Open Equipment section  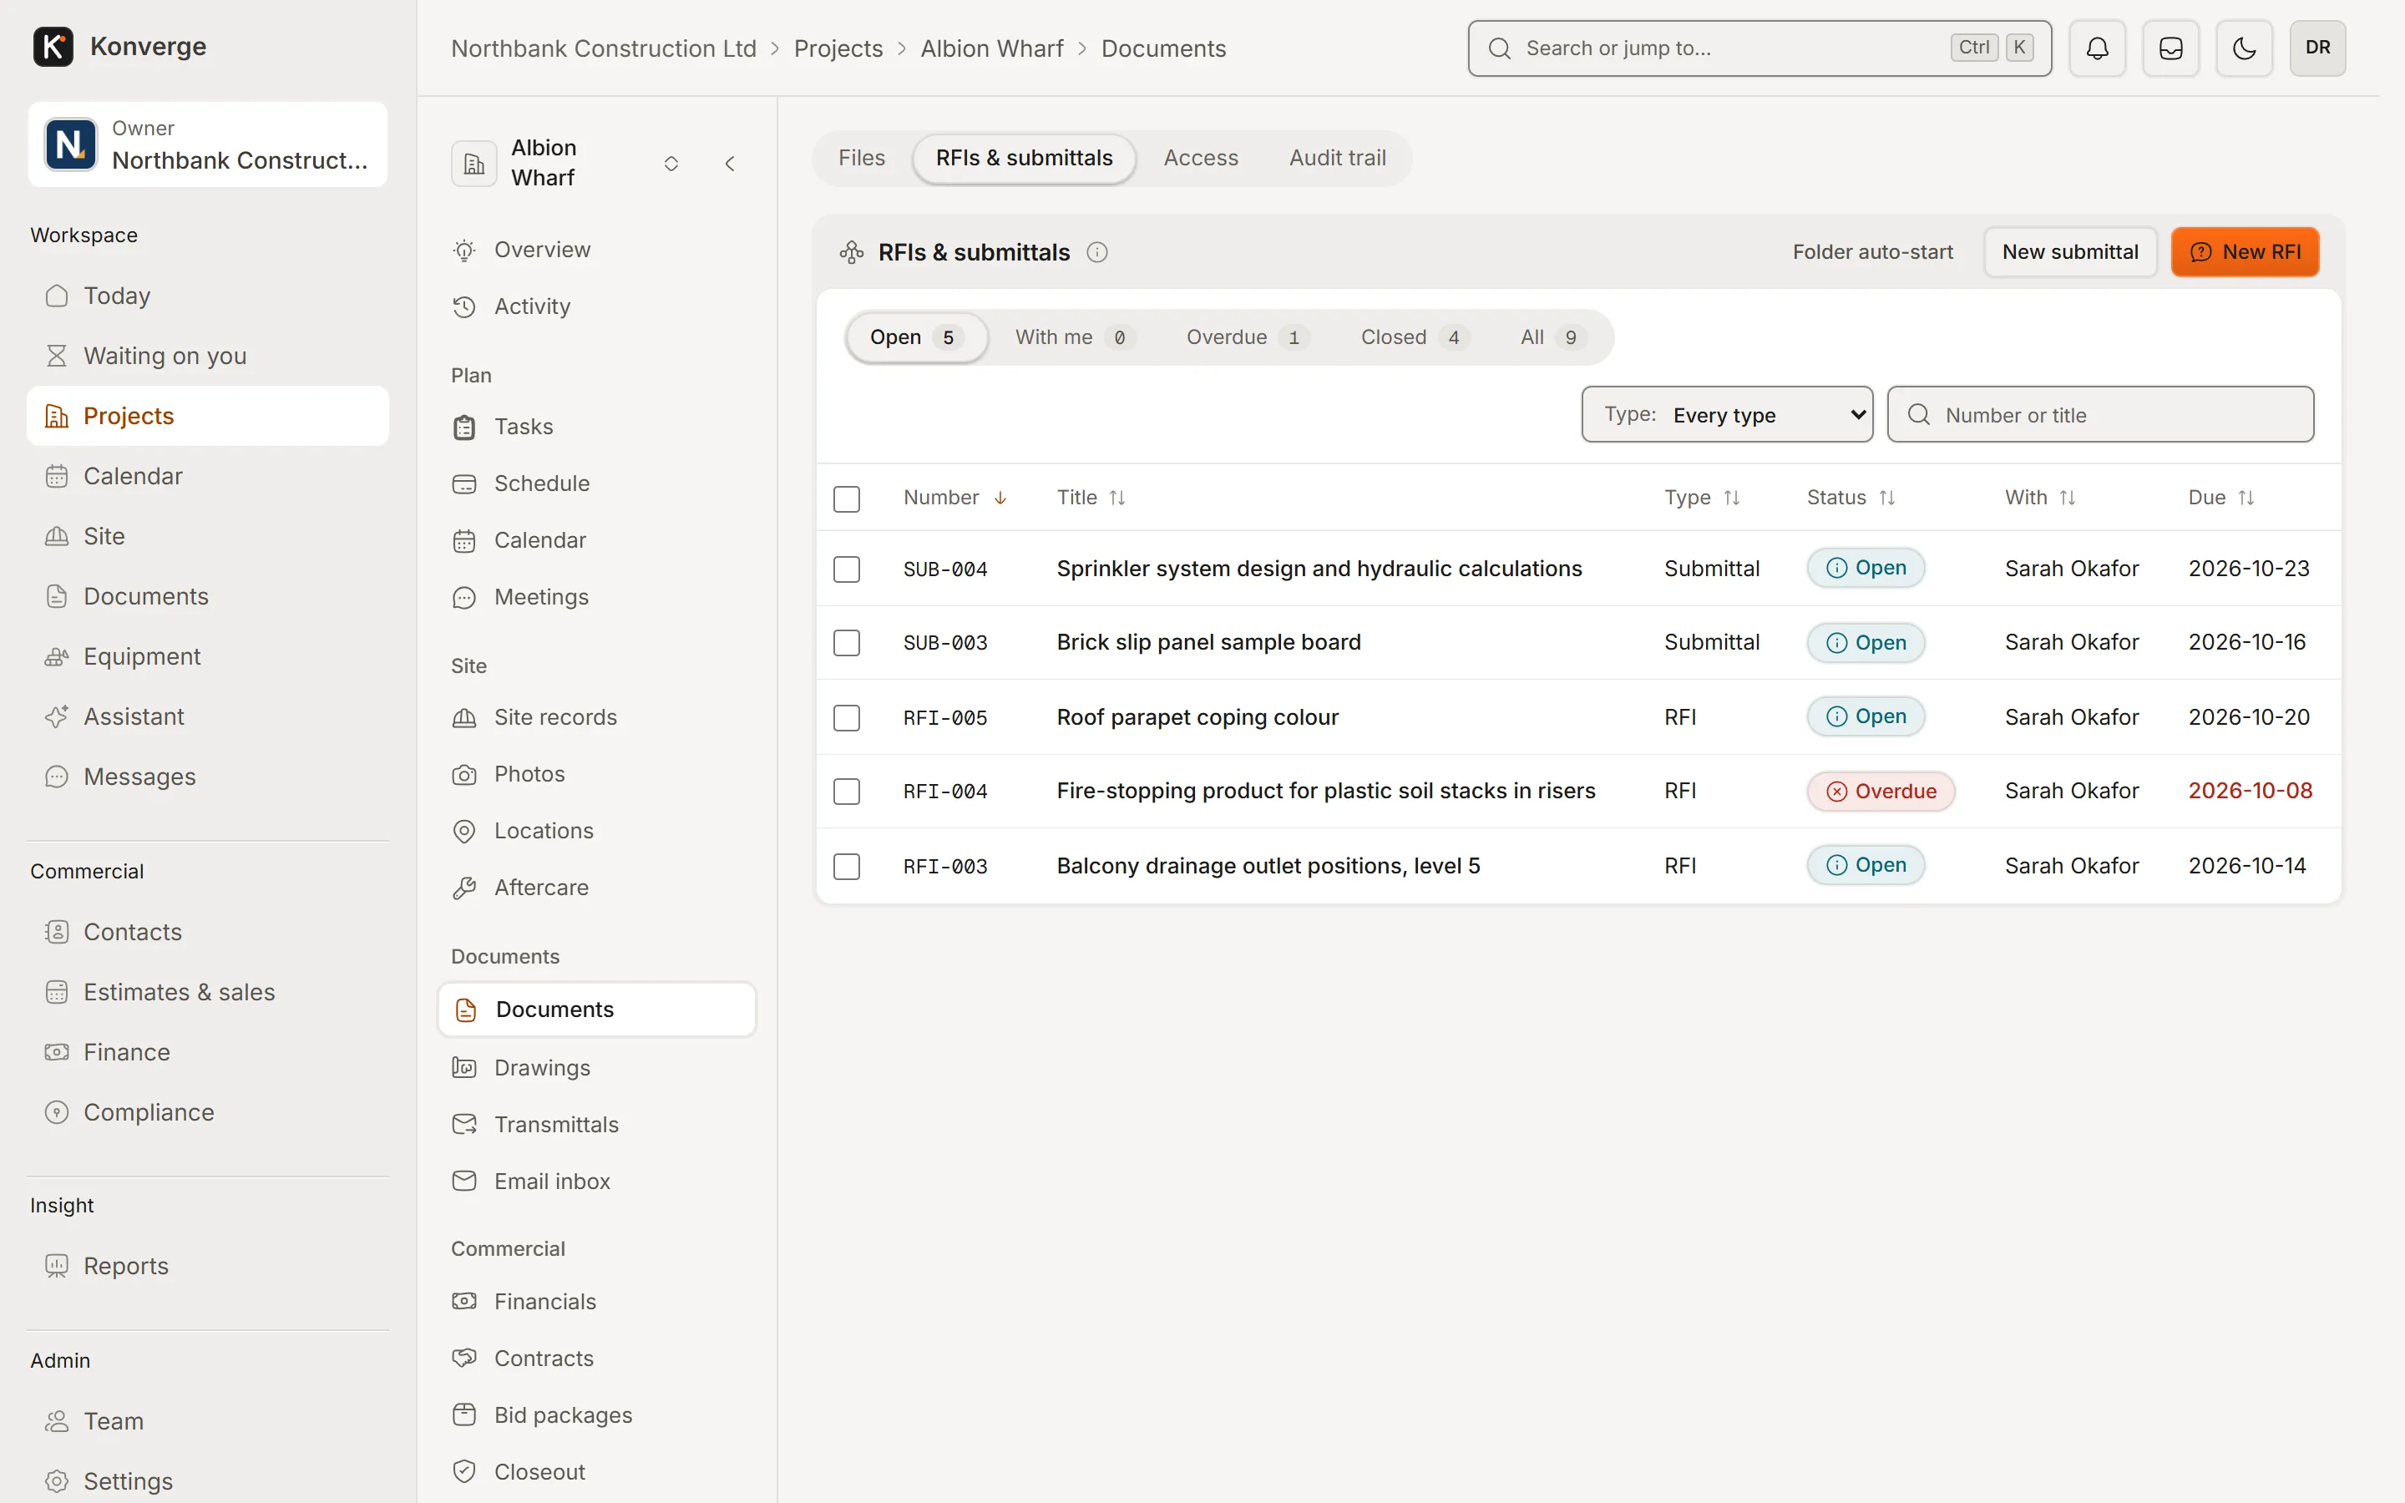[207, 657]
